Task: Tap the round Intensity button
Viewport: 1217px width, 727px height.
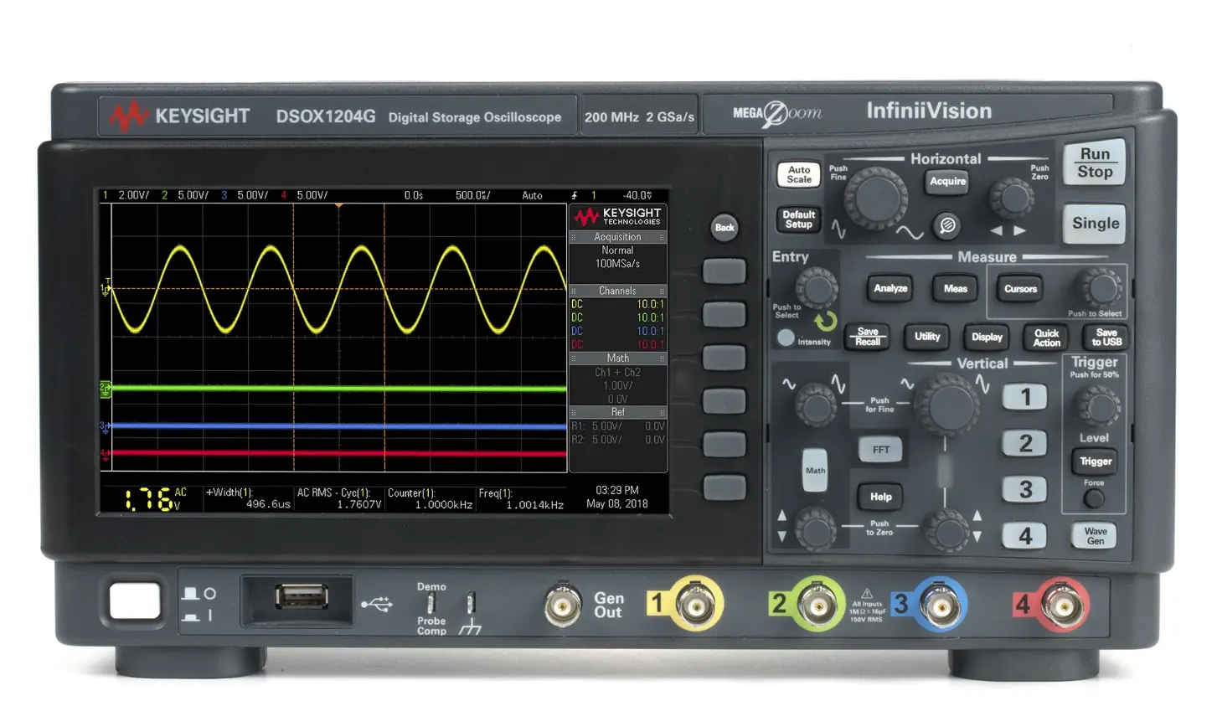Action: (786, 338)
